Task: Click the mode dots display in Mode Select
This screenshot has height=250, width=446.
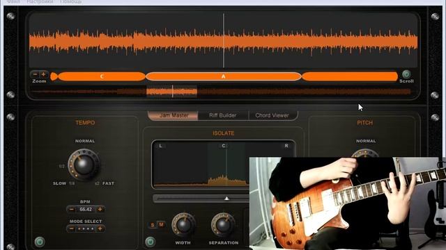Action: (86, 228)
